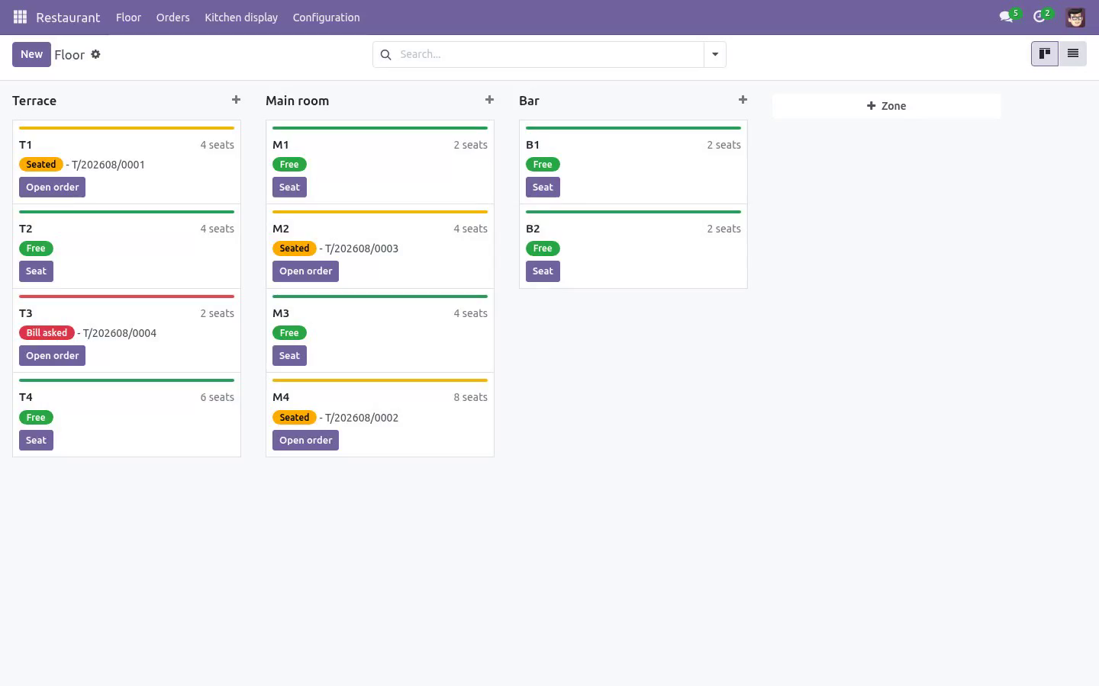Open the conversations messages icon
Viewport: 1099px width, 686px height.
point(1006,17)
